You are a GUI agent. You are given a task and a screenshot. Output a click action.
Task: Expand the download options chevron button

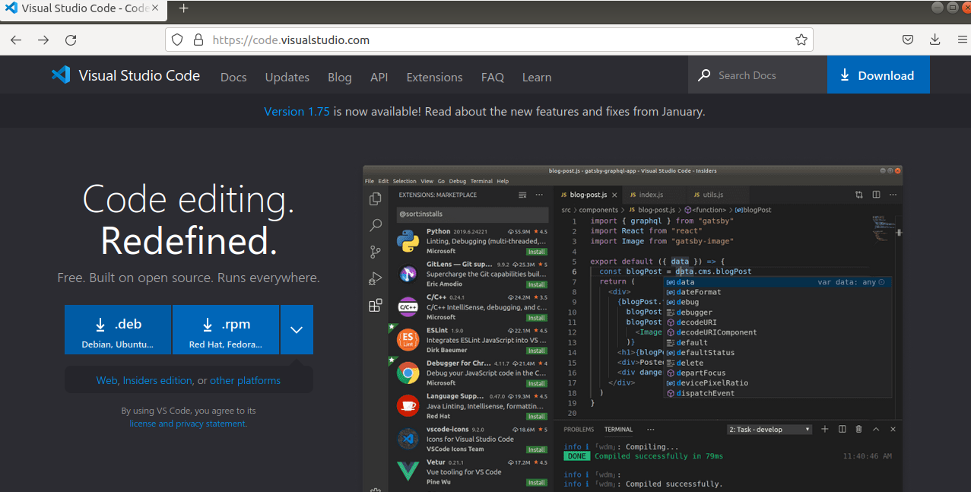[x=297, y=329]
